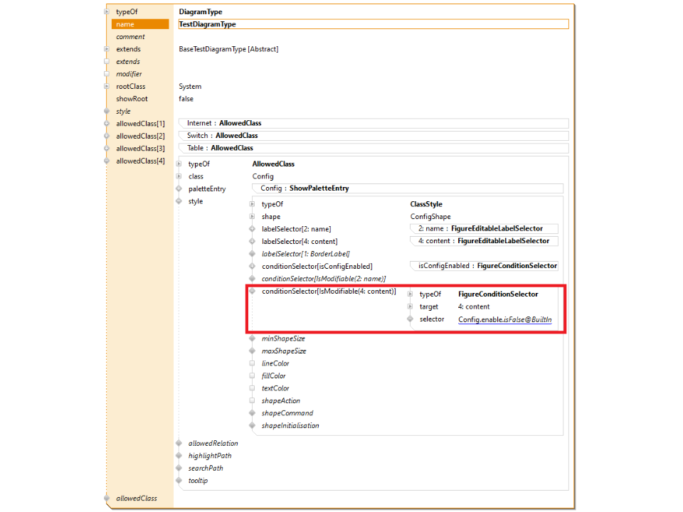This screenshot has height=512, width=683.
Task: Click the diamond icon beside searchPath
Action: pos(179,468)
